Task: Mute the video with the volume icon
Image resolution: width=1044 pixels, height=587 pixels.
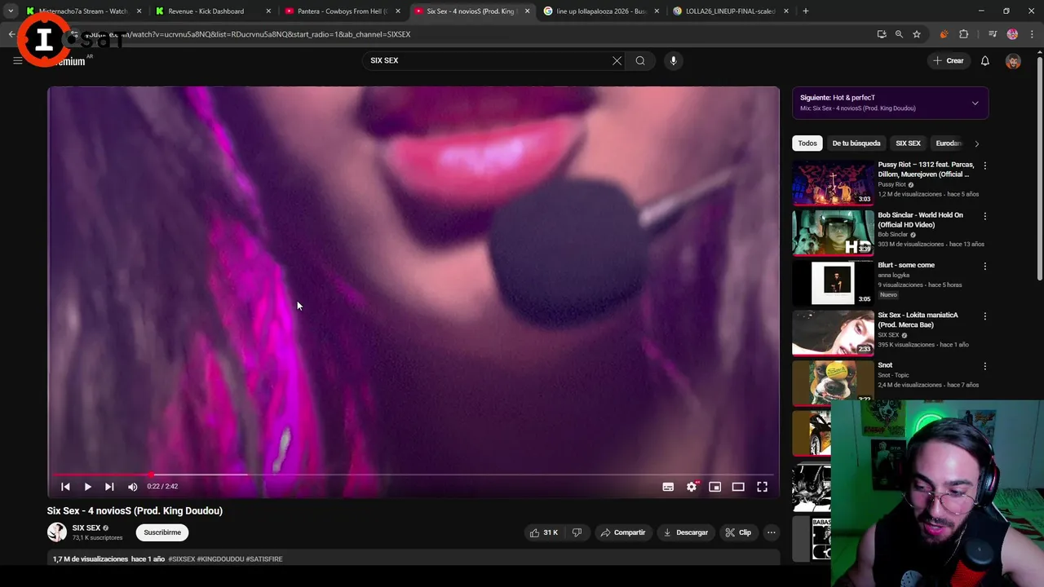Action: coord(133,487)
